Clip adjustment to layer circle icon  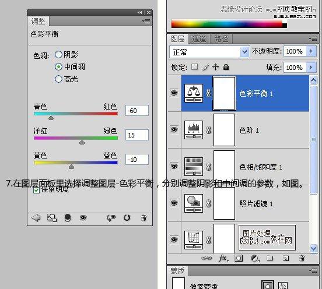click(68, 218)
